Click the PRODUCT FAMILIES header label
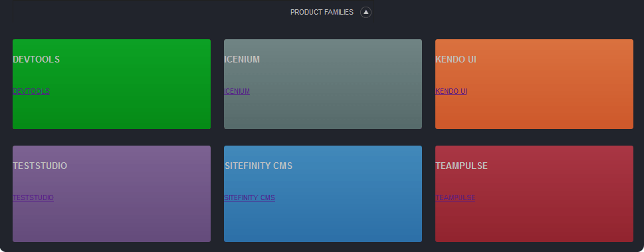Screen dimensions: 644x252 click(322, 13)
